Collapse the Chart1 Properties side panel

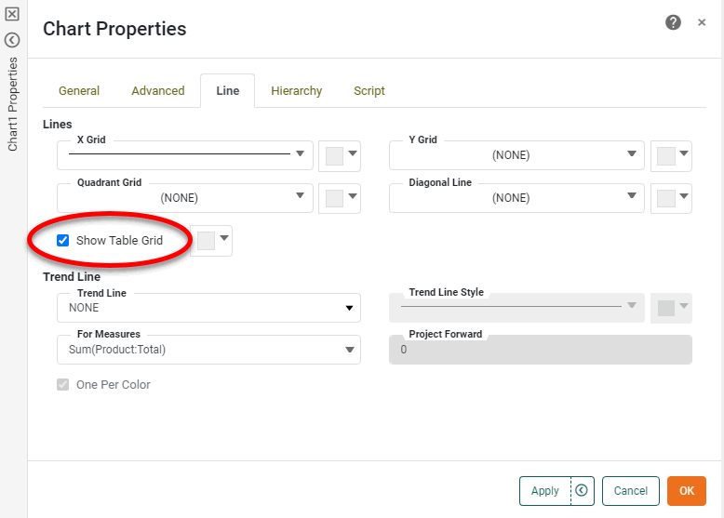click(12, 40)
